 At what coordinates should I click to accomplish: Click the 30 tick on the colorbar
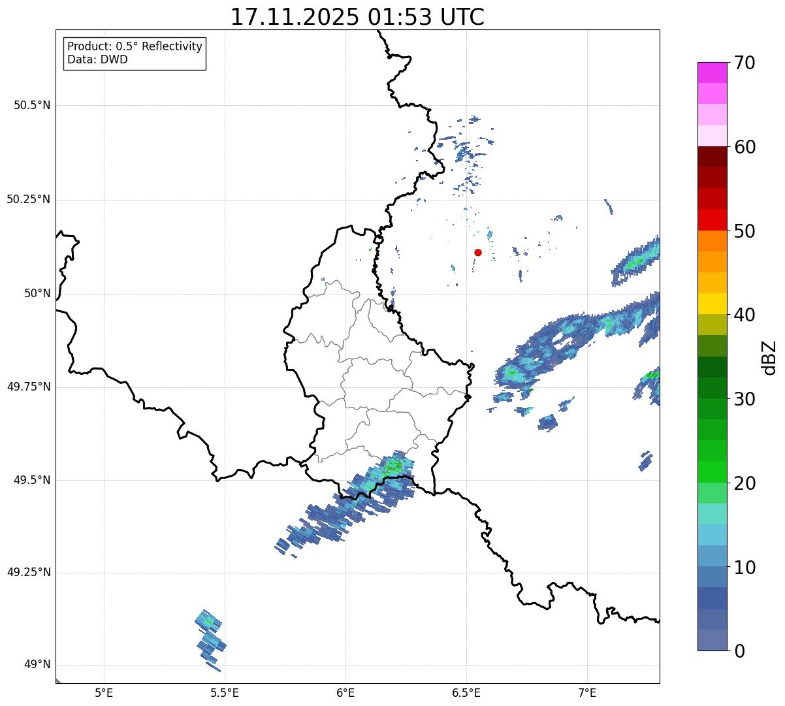[745, 399]
